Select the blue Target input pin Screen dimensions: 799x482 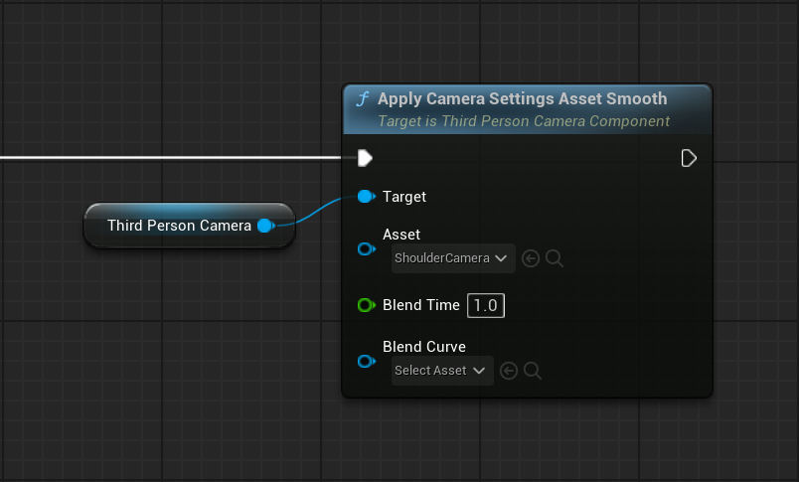click(x=365, y=197)
